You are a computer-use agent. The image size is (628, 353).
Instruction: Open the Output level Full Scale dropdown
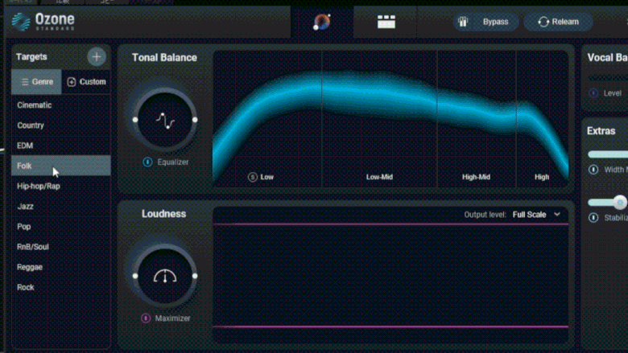pos(536,215)
